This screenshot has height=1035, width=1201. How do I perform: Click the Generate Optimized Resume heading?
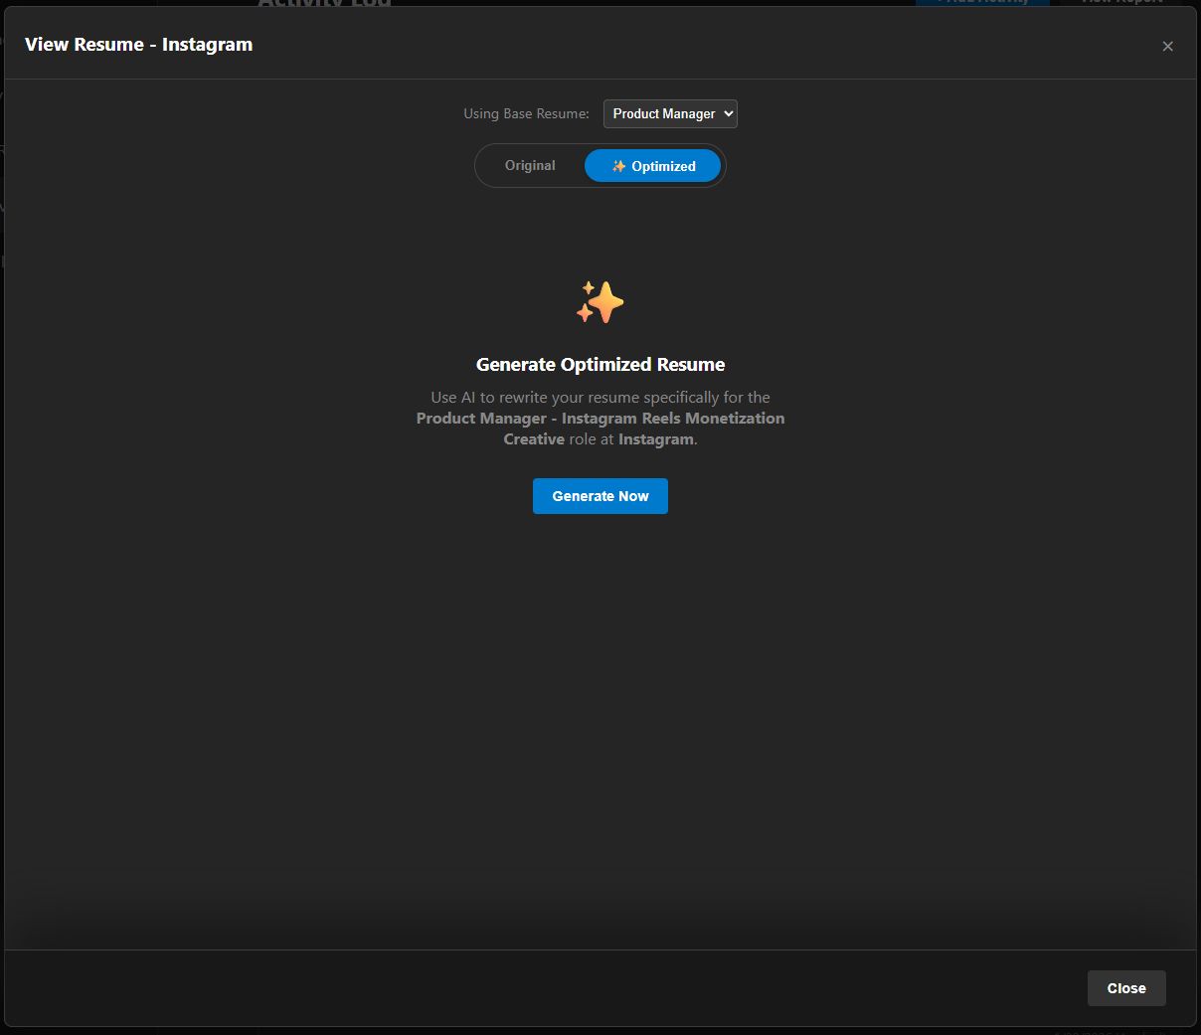(600, 365)
